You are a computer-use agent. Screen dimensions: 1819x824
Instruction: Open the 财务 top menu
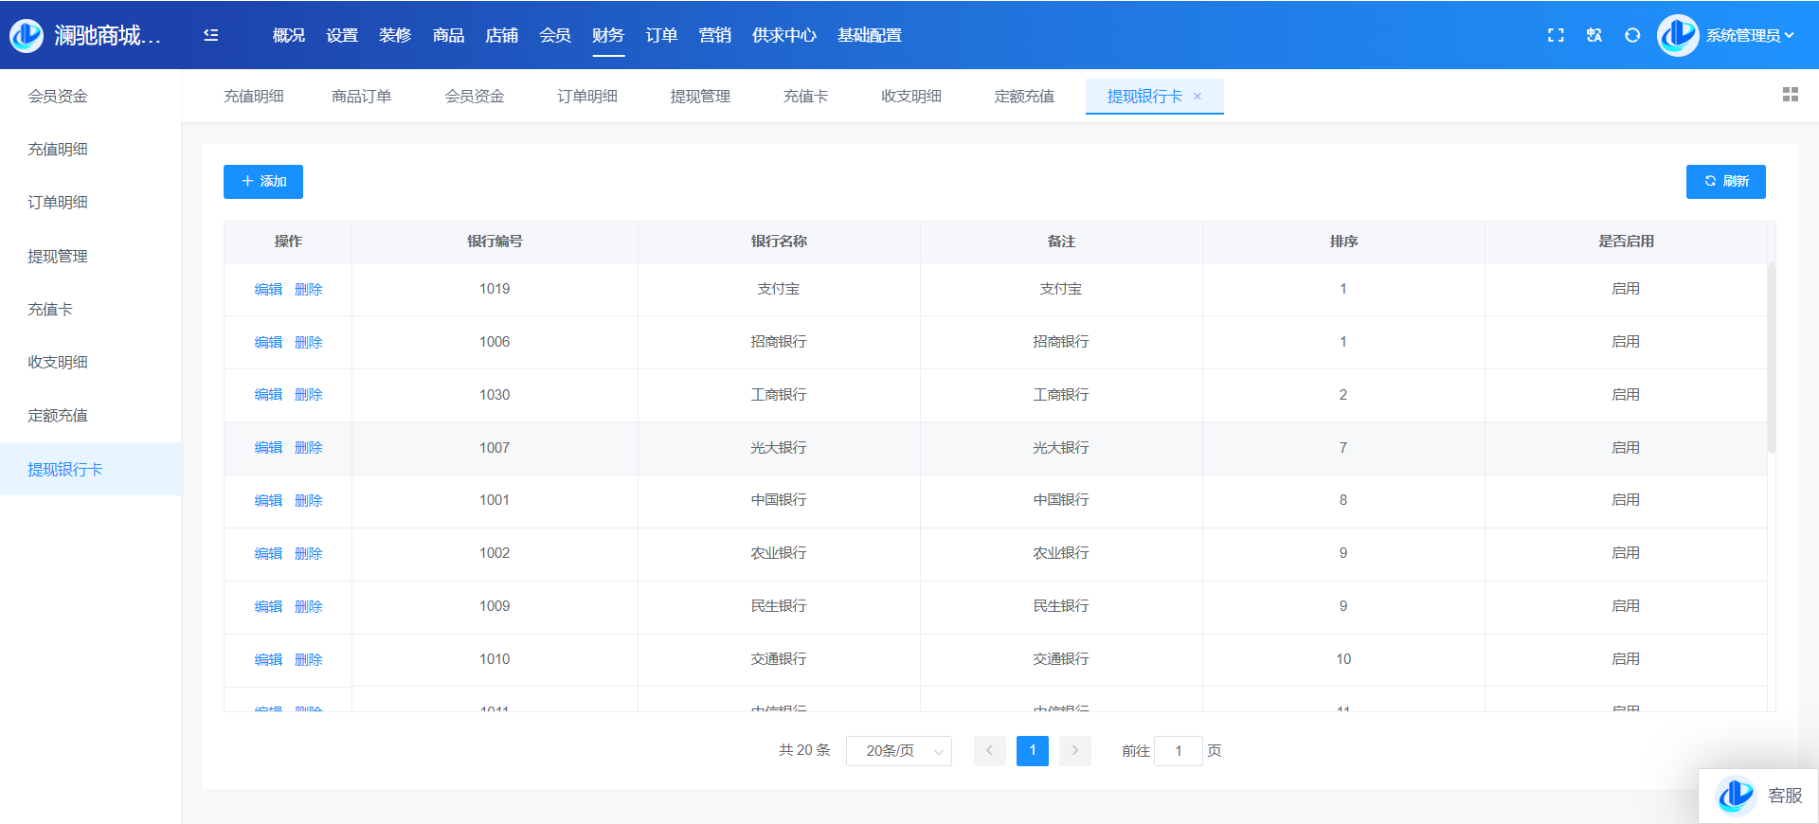point(608,35)
